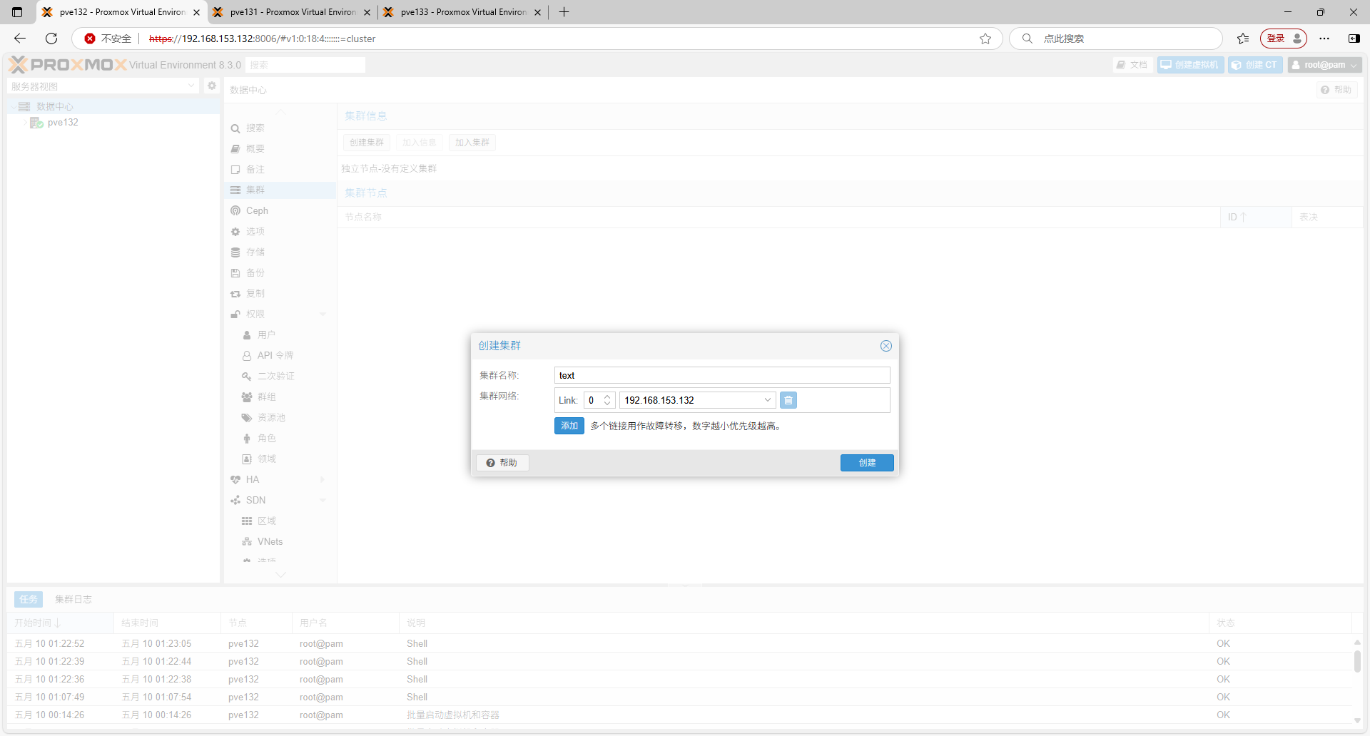Open the 192.168.153.132 network address dropdown

click(x=768, y=400)
